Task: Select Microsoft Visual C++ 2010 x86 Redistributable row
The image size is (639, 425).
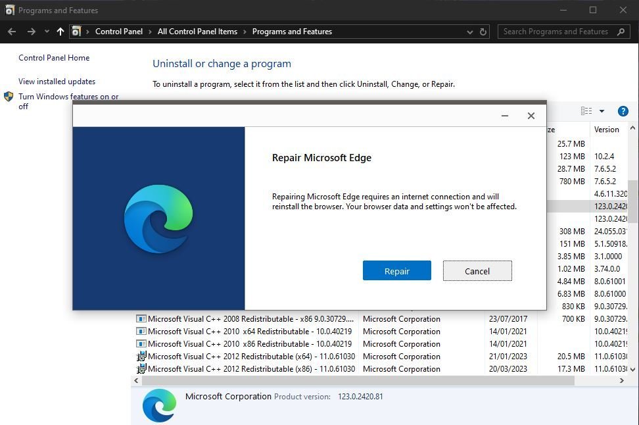Action: click(381, 344)
